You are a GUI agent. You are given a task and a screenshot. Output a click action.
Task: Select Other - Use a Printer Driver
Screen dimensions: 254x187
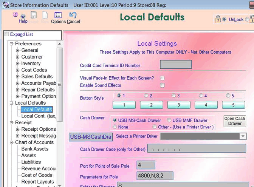pyautogui.click(x=155, y=127)
